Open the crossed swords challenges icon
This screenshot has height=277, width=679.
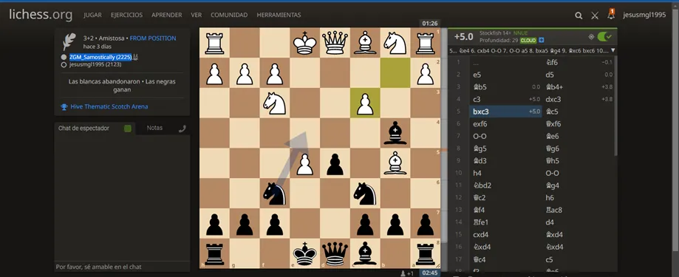coord(595,16)
